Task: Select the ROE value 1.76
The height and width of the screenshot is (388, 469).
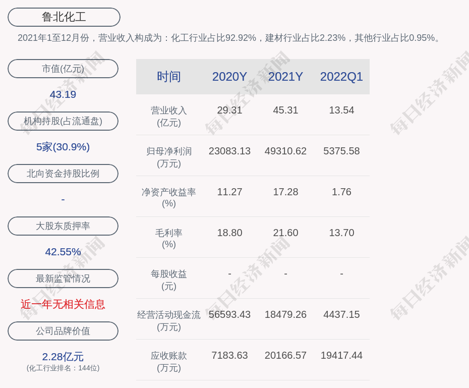Action: [x=341, y=192]
